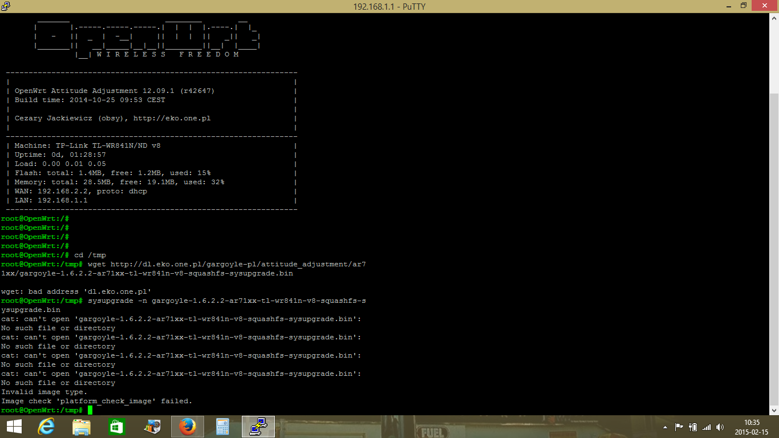The width and height of the screenshot is (779, 438).
Task: Click the scrollbar track above the thumb
Action: coord(774,57)
